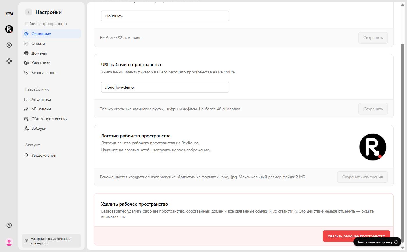Screen dimensions: 407x252
Task: Click the vertical scrollbar of the settings page
Action: point(403,144)
